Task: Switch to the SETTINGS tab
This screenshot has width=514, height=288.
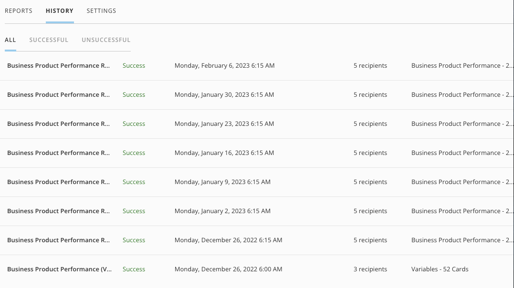Action: [x=101, y=10]
